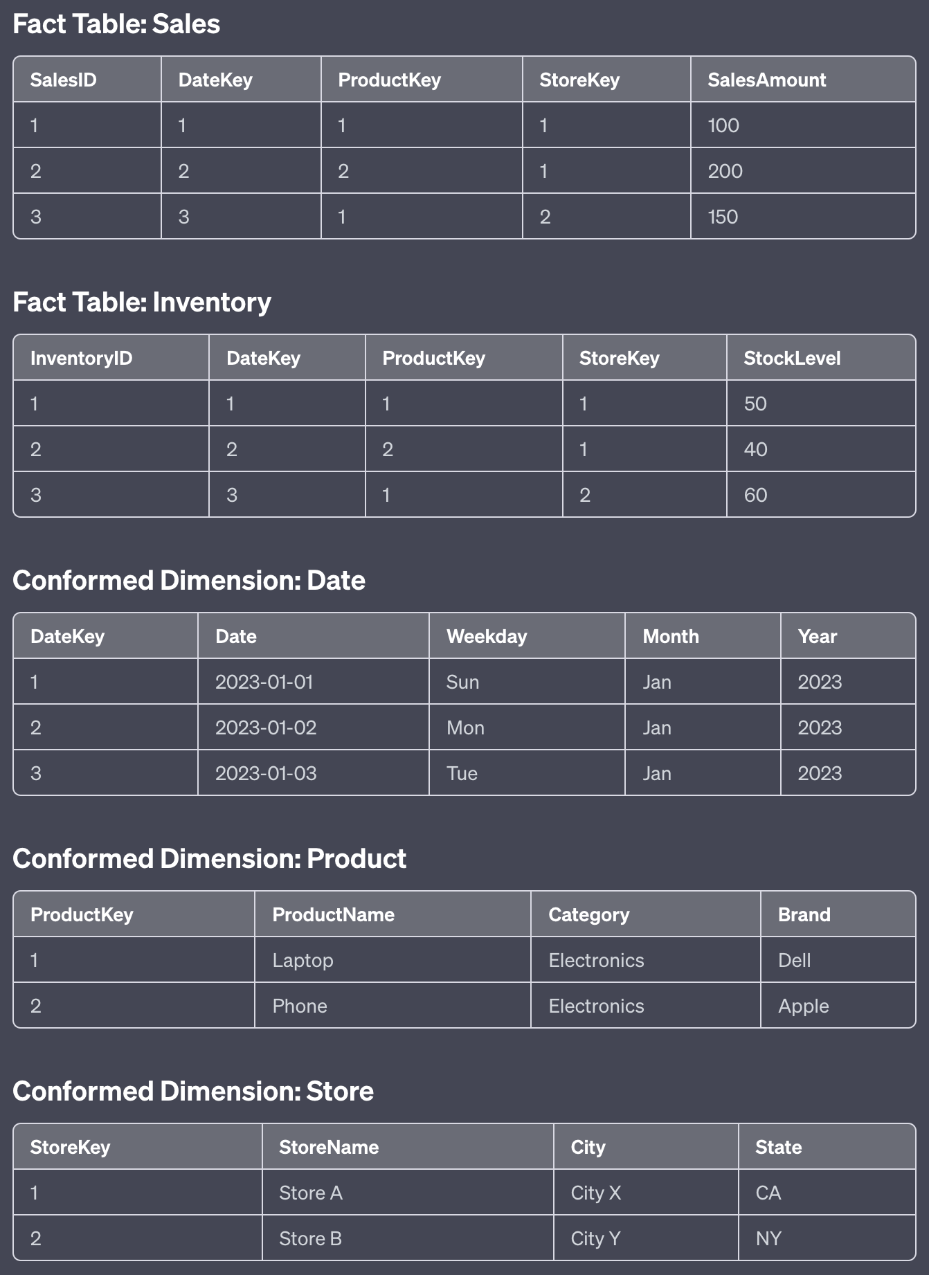Click the Tue weekday cell
The image size is (929, 1275).
tap(462, 774)
